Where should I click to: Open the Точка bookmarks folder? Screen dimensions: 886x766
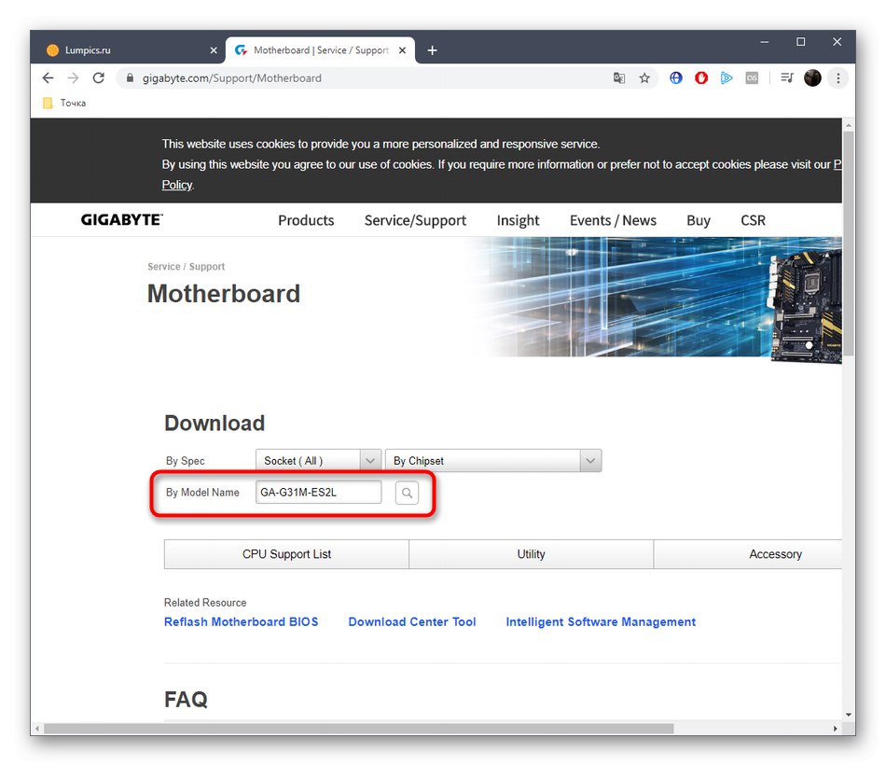click(x=65, y=103)
